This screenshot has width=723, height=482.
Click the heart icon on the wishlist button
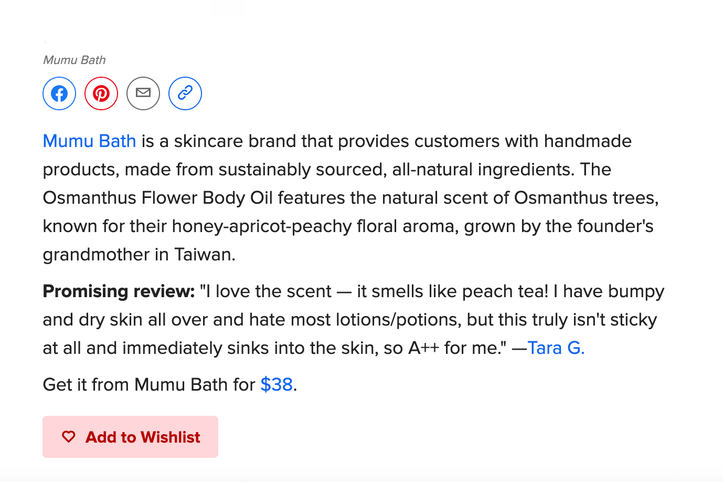click(x=68, y=436)
